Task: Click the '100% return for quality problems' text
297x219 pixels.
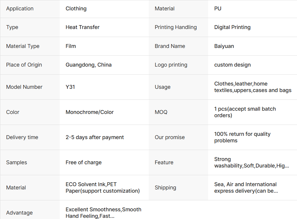Action: pyautogui.click(x=242, y=137)
